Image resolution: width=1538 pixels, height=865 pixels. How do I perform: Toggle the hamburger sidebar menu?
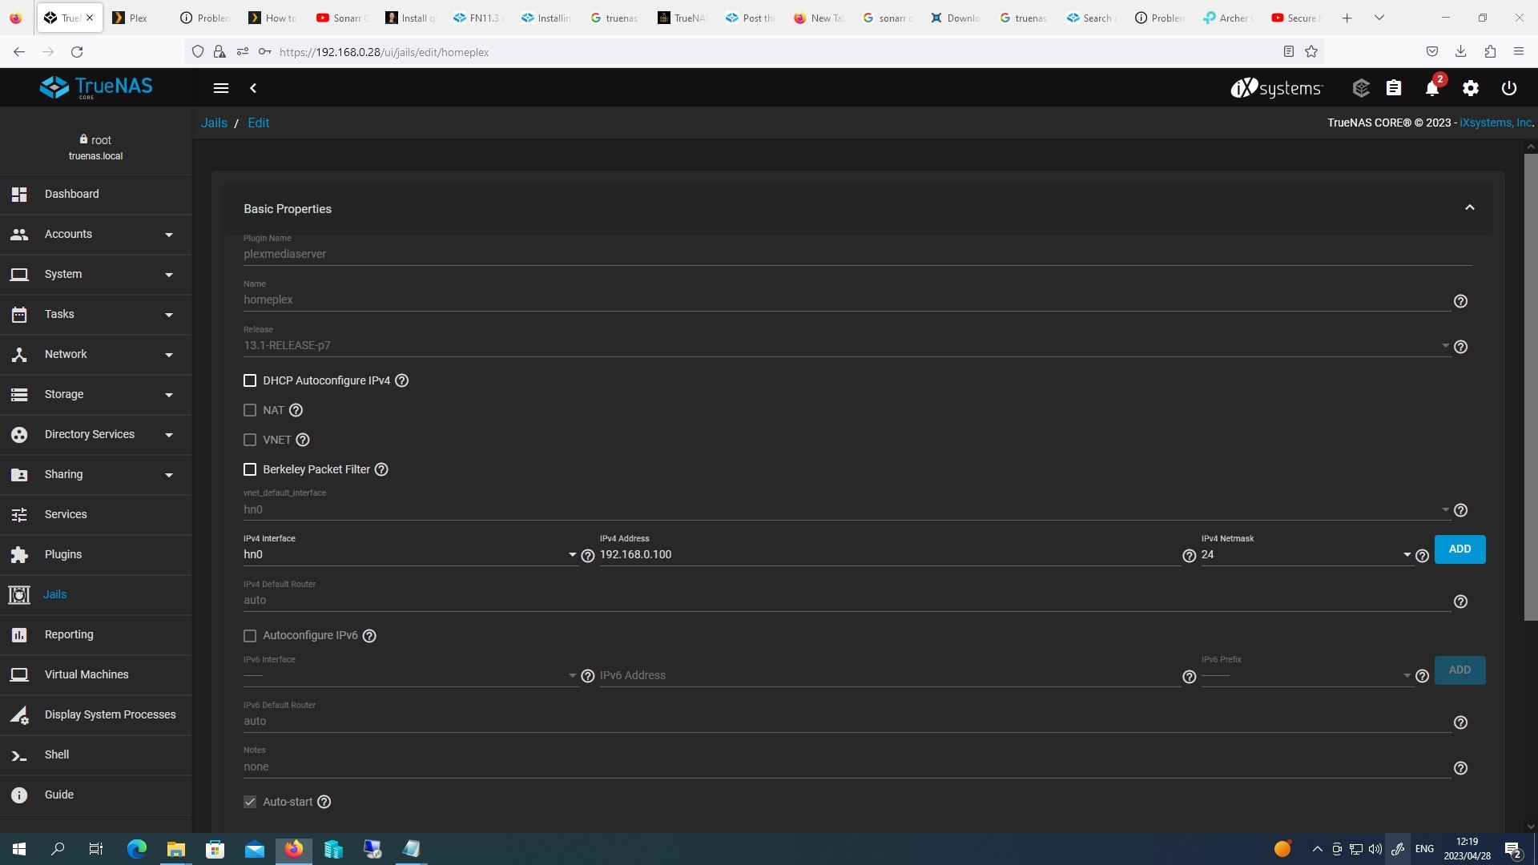pos(221,88)
